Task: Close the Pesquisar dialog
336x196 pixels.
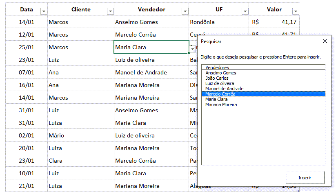Action: (325, 41)
